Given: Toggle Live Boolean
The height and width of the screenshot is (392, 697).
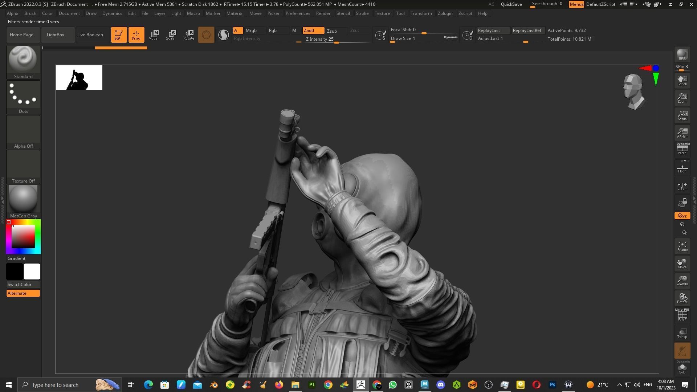Looking at the screenshot, I should pos(93,35).
